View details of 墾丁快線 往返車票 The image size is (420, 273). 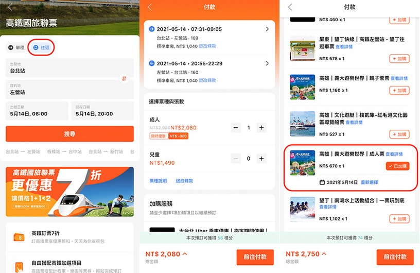(x=344, y=47)
